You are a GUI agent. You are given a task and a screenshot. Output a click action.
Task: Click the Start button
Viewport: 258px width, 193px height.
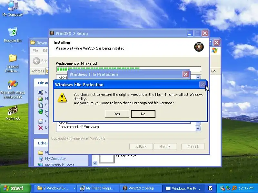(x=15, y=188)
